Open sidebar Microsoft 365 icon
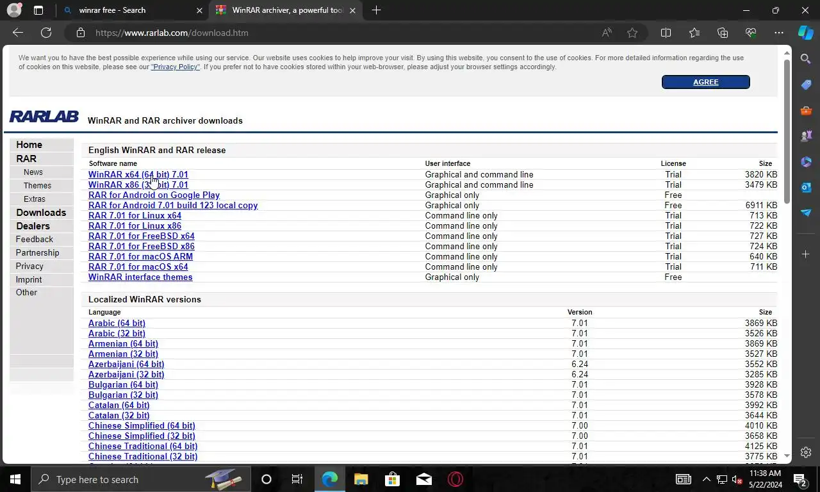This screenshot has width=820, height=492. [806, 161]
